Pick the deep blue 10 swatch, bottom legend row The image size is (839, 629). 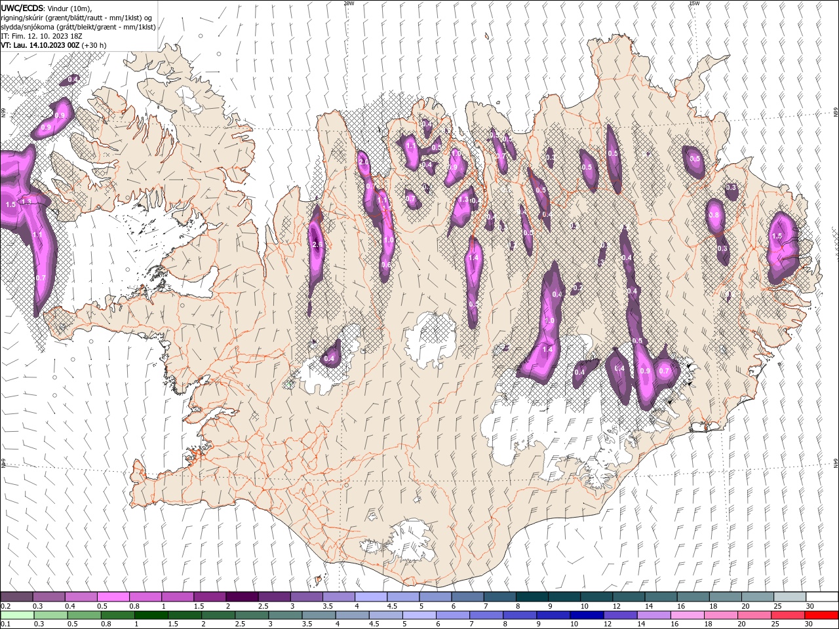click(586, 615)
